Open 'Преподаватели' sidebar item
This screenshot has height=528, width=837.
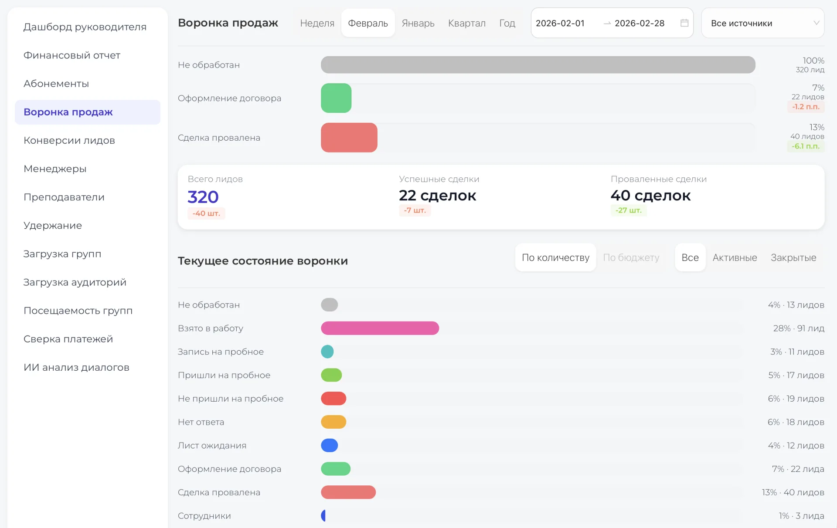click(88, 197)
